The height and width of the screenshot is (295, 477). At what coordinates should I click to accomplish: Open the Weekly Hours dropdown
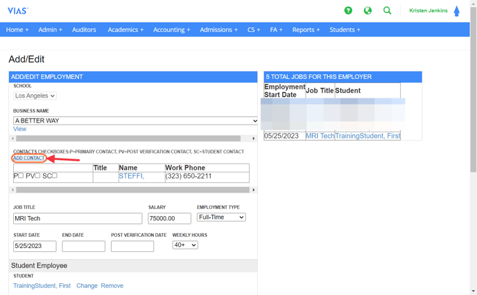click(185, 245)
